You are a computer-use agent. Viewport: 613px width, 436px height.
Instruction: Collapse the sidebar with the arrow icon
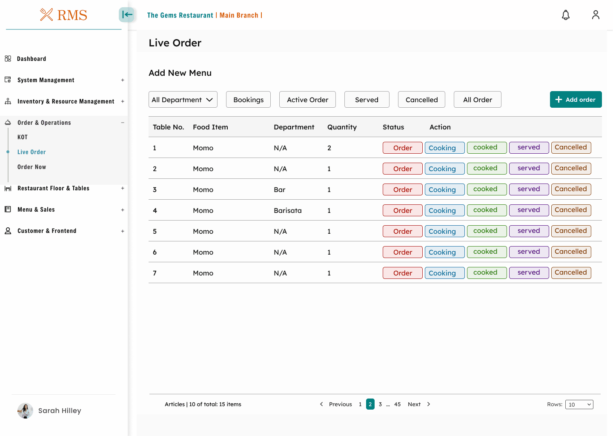pyautogui.click(x=126, y=15)
